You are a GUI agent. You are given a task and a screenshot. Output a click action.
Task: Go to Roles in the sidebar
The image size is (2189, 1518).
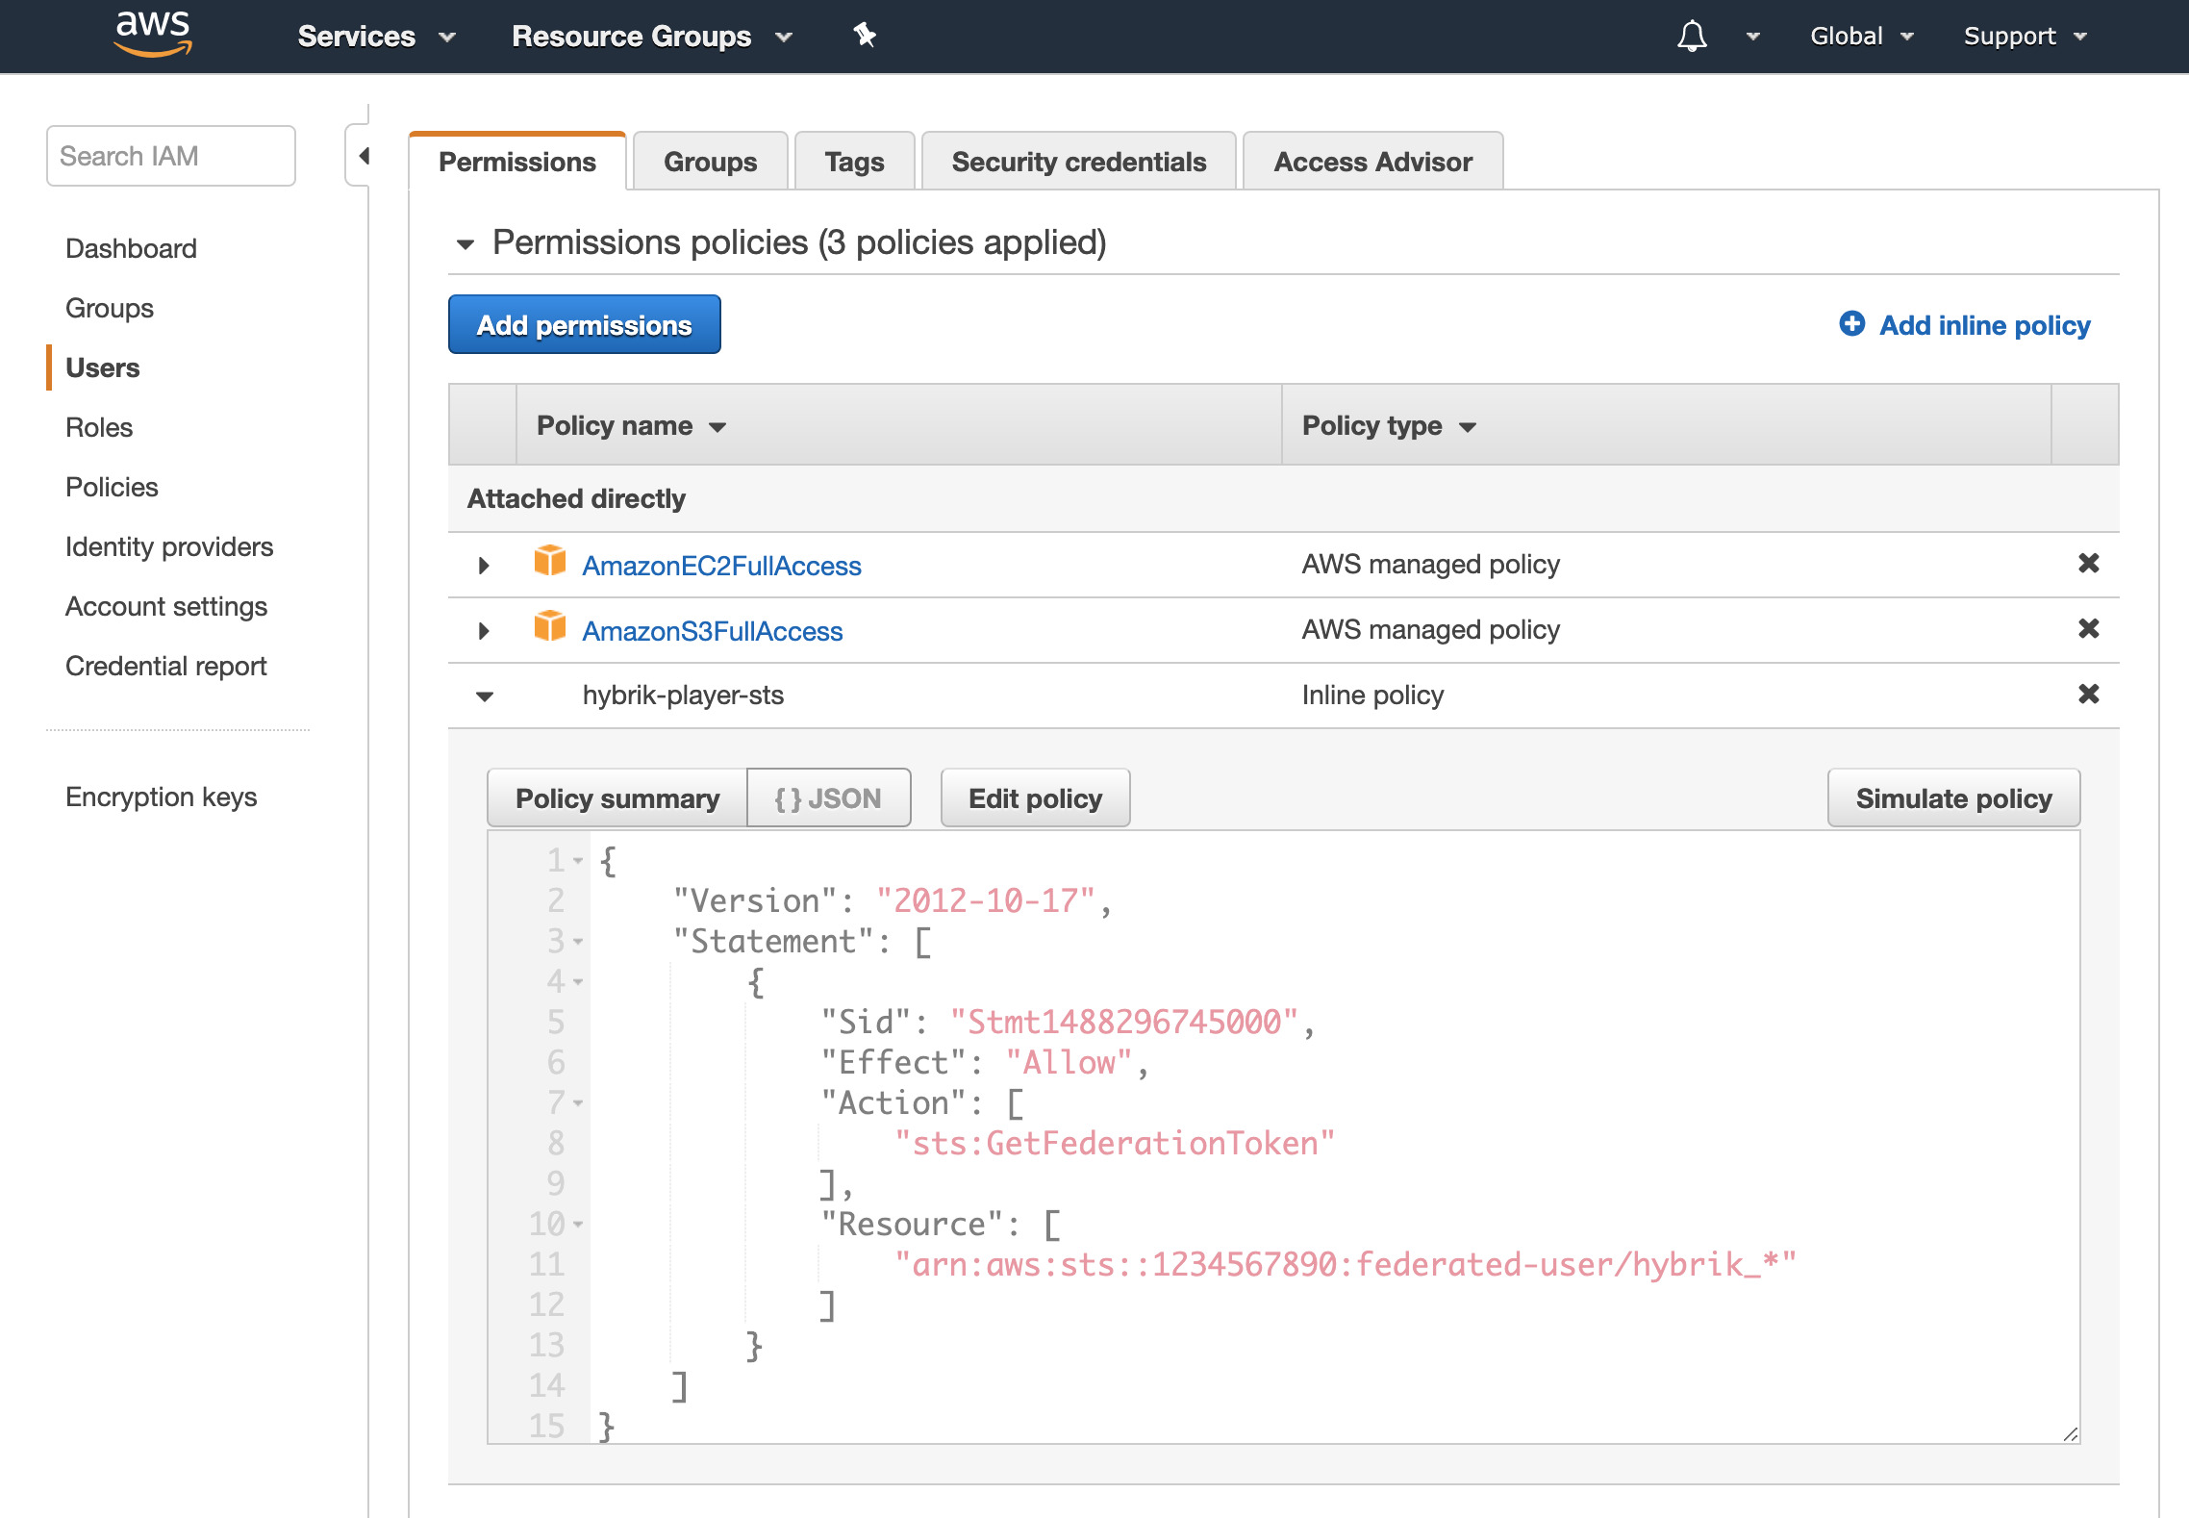pos(99,427)
